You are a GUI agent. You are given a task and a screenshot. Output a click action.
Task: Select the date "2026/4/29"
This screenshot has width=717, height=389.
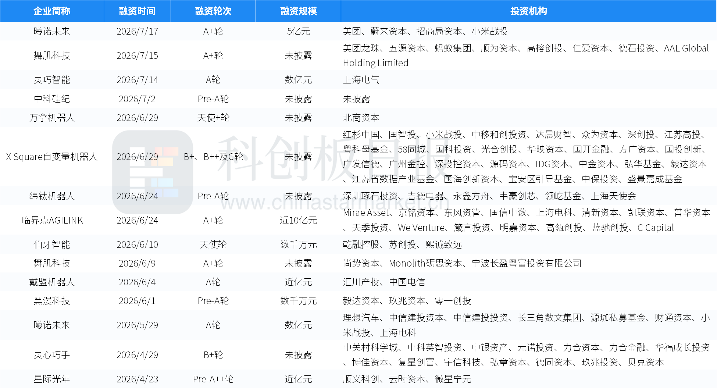point(137,355)
